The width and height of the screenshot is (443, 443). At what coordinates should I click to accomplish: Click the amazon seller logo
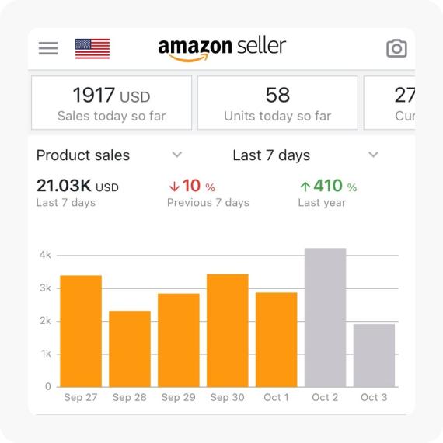coord(222,50)
